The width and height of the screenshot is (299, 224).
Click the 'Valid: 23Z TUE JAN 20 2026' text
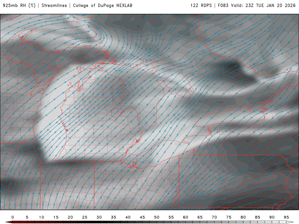click(263, 6)
